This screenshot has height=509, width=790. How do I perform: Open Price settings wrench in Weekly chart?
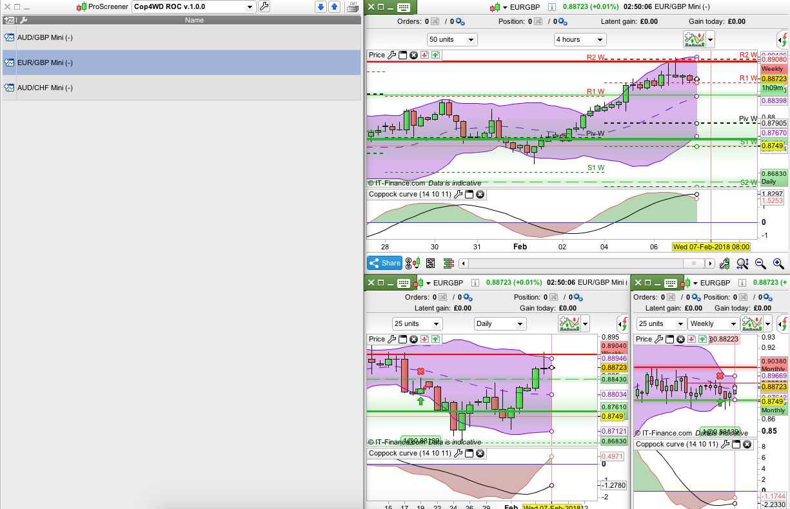coord(659,339)
